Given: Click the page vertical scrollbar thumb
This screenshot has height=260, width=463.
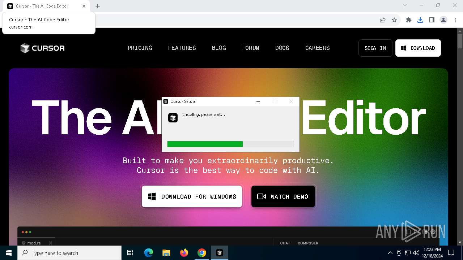Looking at the screenshot, I should click(460, 41).
